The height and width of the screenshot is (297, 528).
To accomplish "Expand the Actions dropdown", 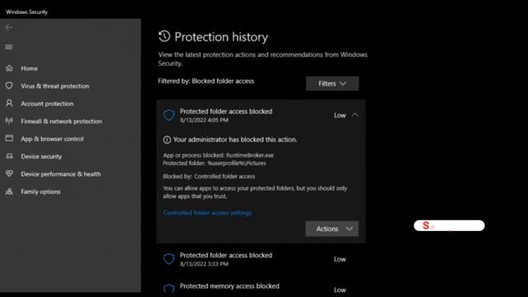I will tap(332, 229).
